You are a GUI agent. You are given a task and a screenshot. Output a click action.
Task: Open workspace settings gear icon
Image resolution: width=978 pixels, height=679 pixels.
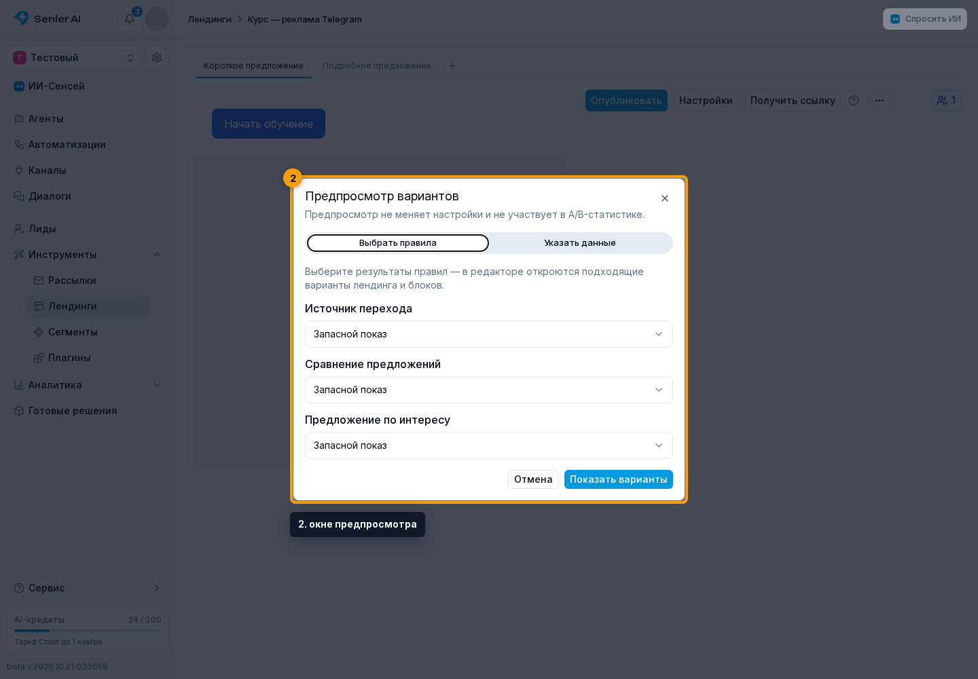click(x=157, y=58)
